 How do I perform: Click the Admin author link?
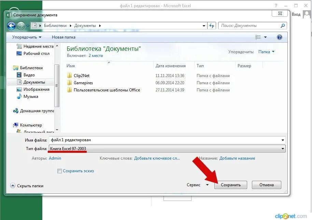click(55, 158)
